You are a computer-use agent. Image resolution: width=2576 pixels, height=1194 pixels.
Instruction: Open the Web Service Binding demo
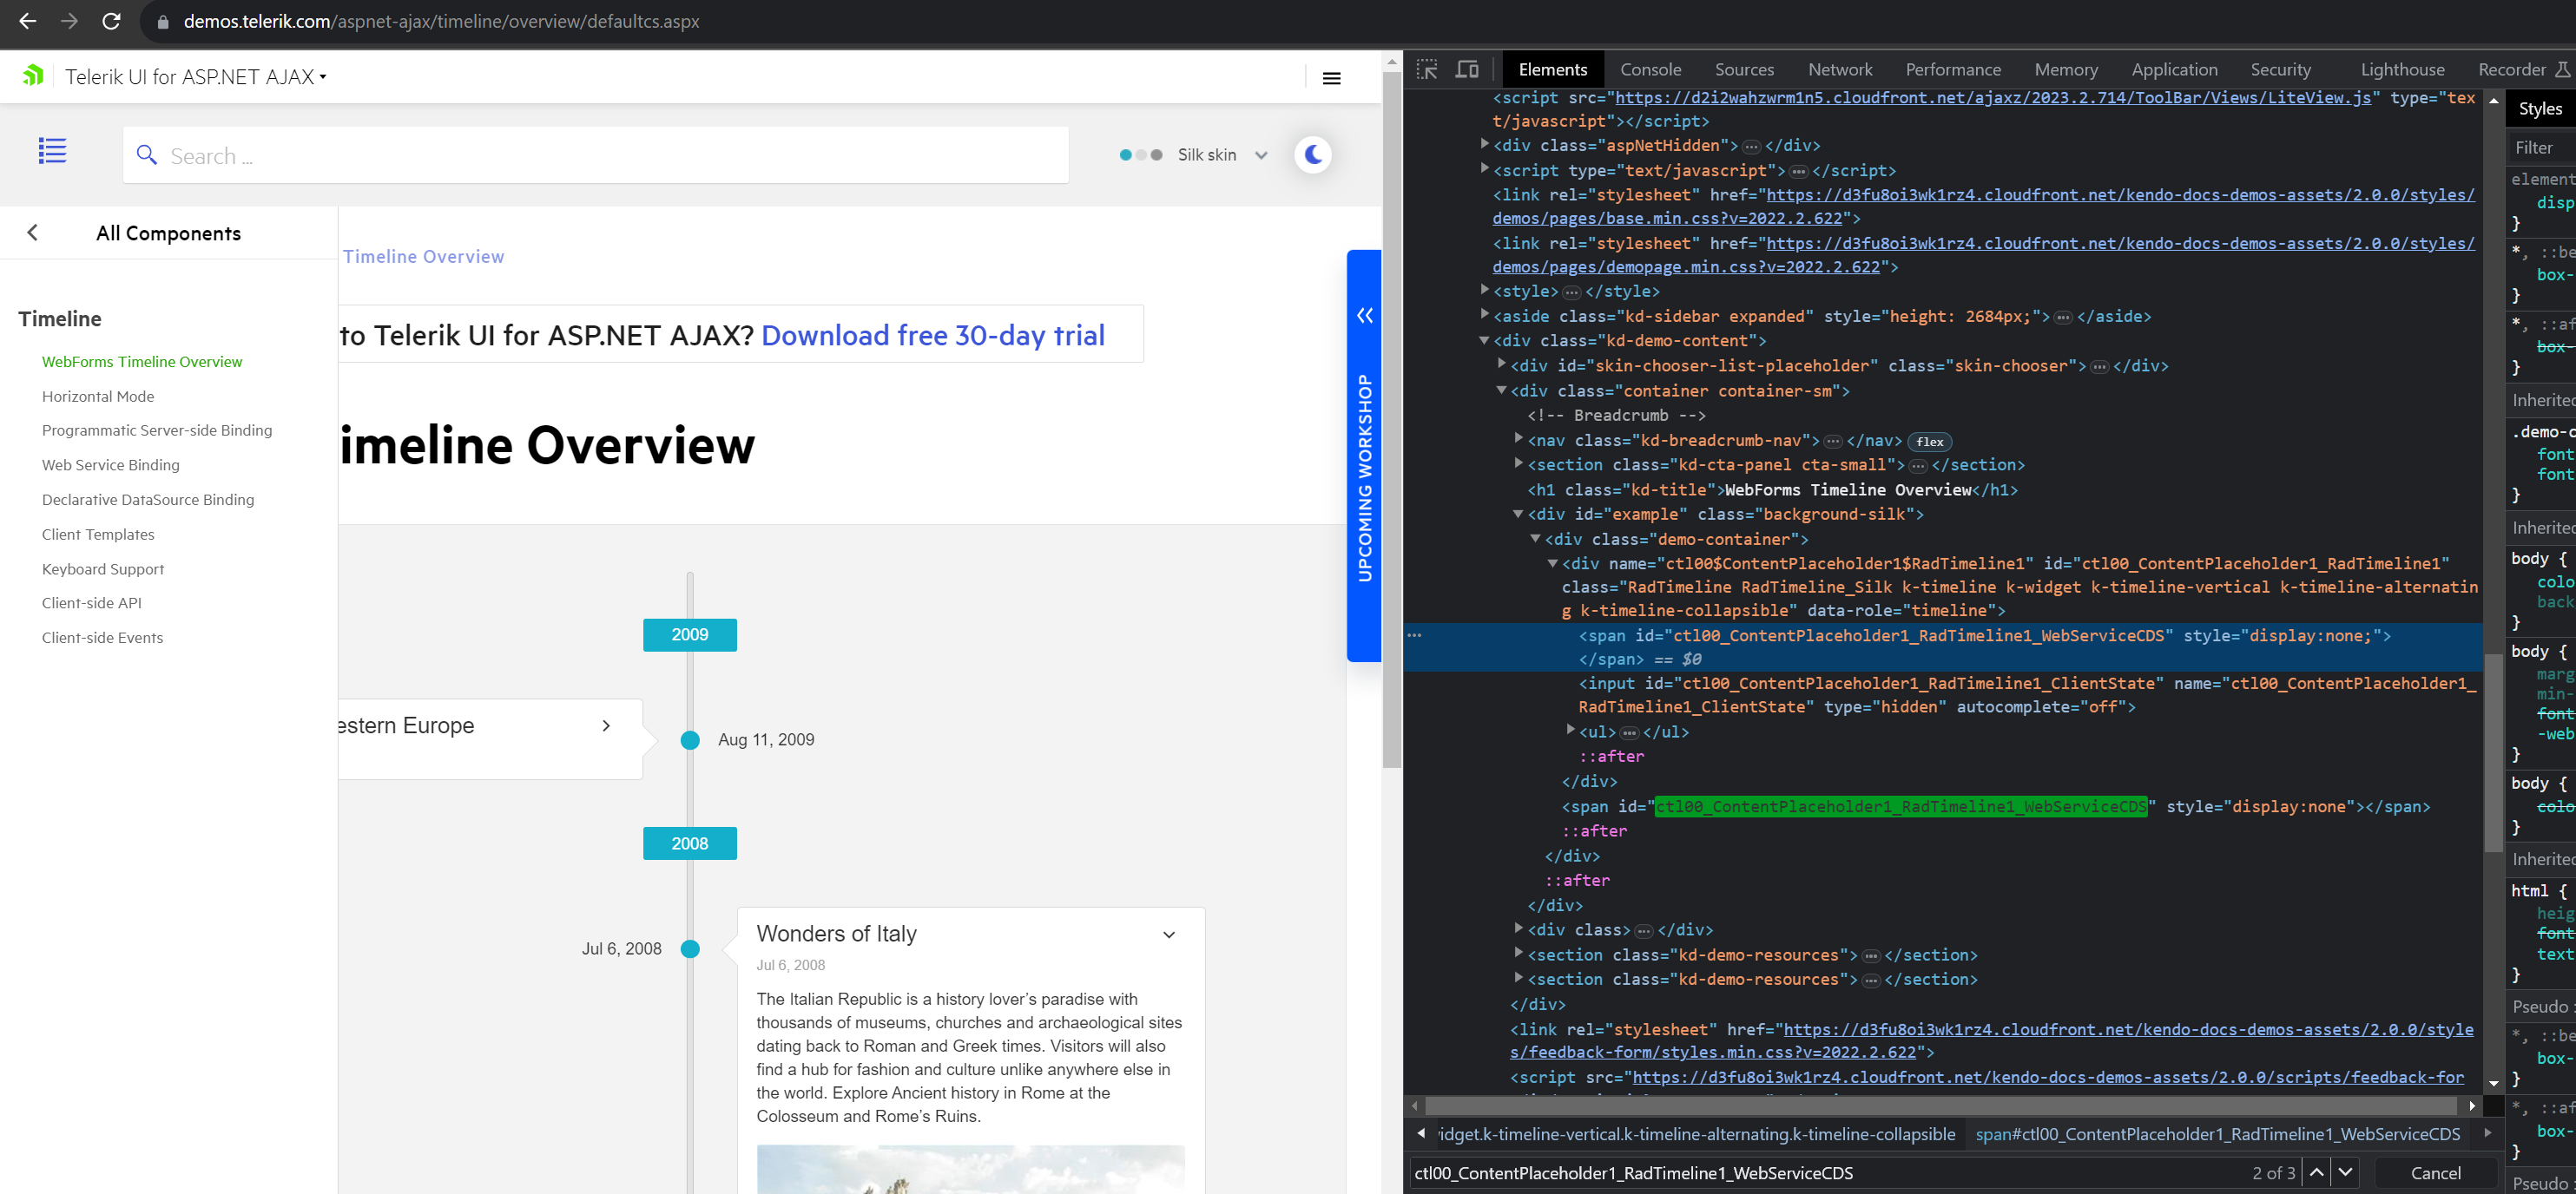(x=111, y=466)
